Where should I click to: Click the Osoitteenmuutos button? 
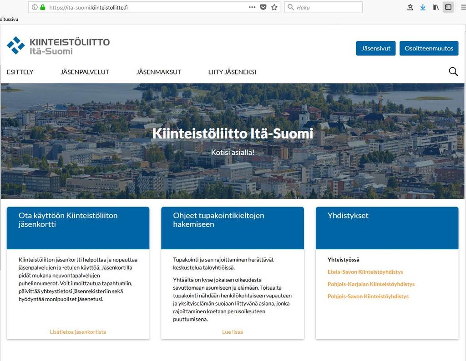click(x=429, y=48)
